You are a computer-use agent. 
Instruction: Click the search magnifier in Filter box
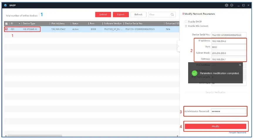click(x=172, y=14)
